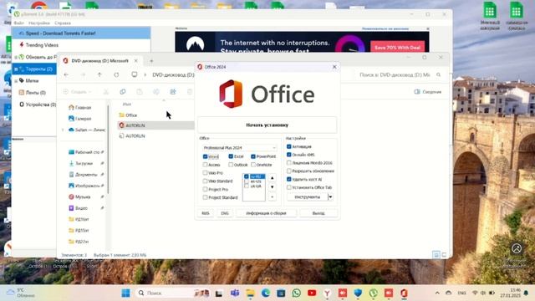Screen dimensions: 535x301
Task: Click the Выход button
Action: [x=318, y=213]
